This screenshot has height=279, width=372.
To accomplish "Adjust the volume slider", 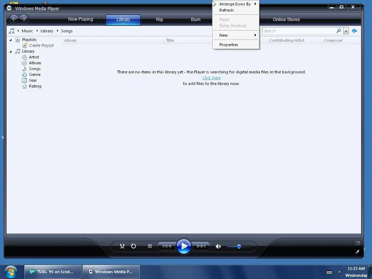I will point(239,247).
